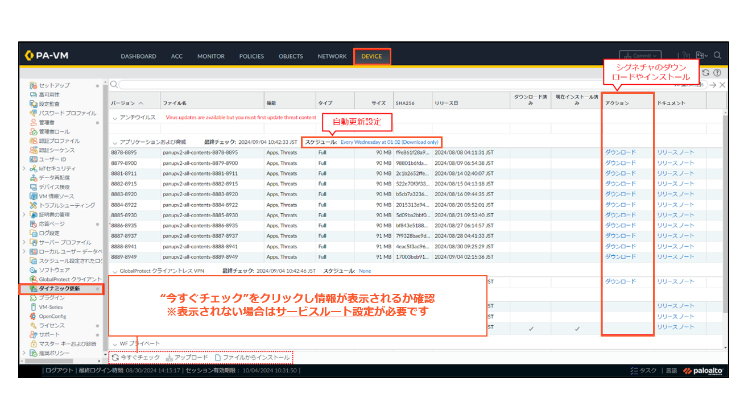Image resolution: width=748 pixels, height=419 pixels.
Task: Click the アップロード button
Action: 187,358
